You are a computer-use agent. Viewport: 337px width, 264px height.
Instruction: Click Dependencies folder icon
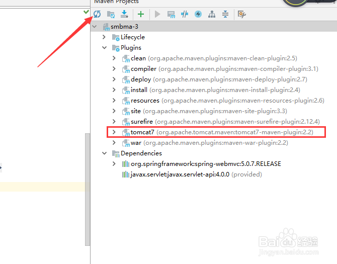coord(116,153)
